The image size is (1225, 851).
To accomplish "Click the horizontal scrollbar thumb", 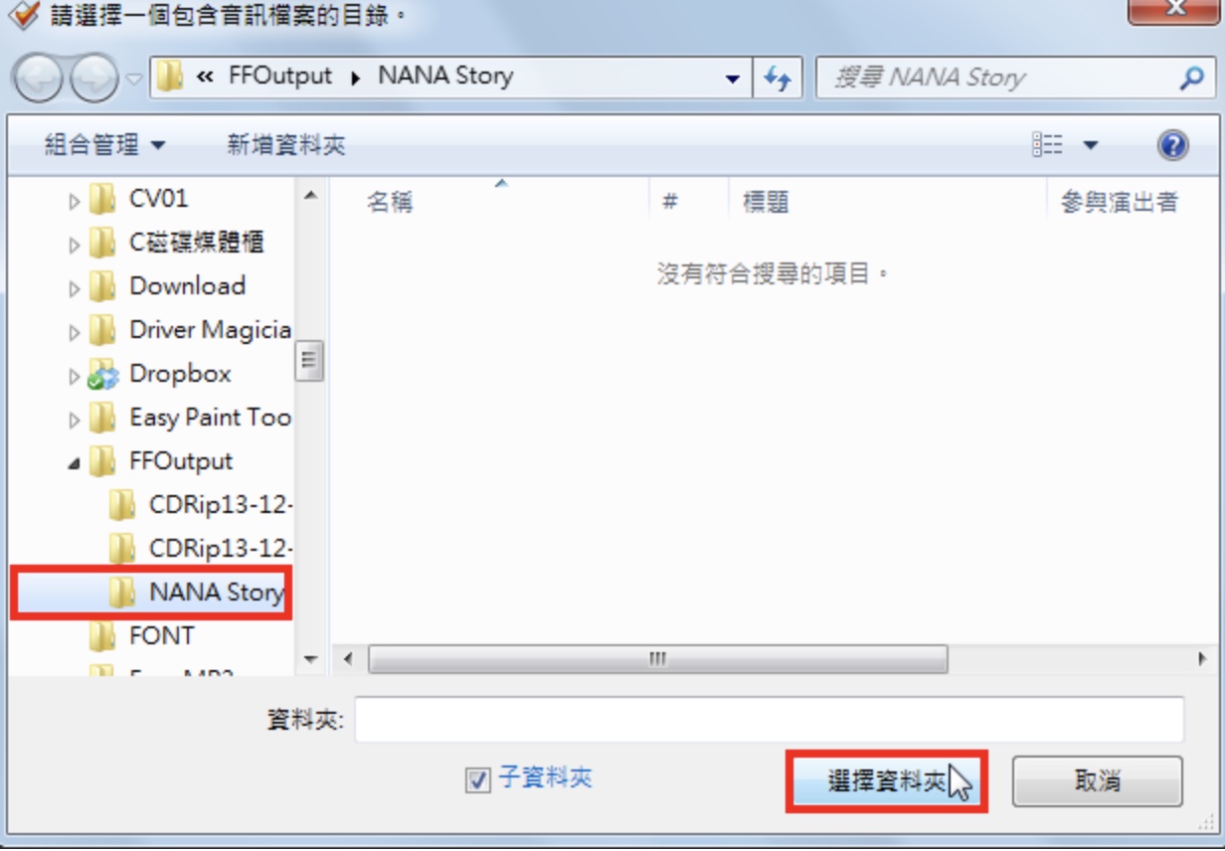I will pyautogui.click(x=657, y=659).
